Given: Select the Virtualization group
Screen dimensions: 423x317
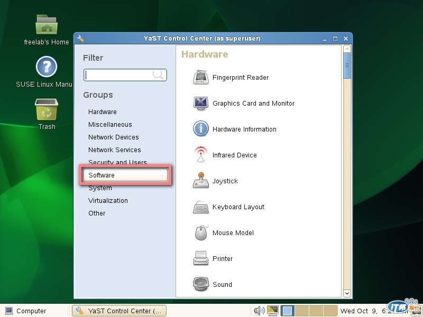Looking at the screenshot, I should tap(108, 201).
